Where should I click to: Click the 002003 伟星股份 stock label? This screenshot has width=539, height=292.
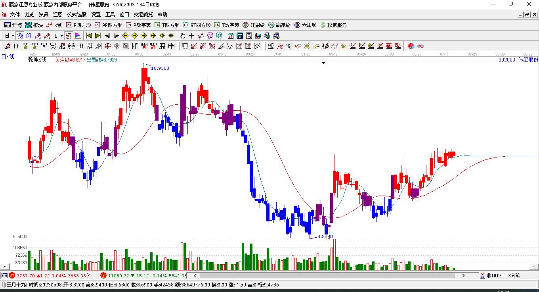(x=518, y=60)
